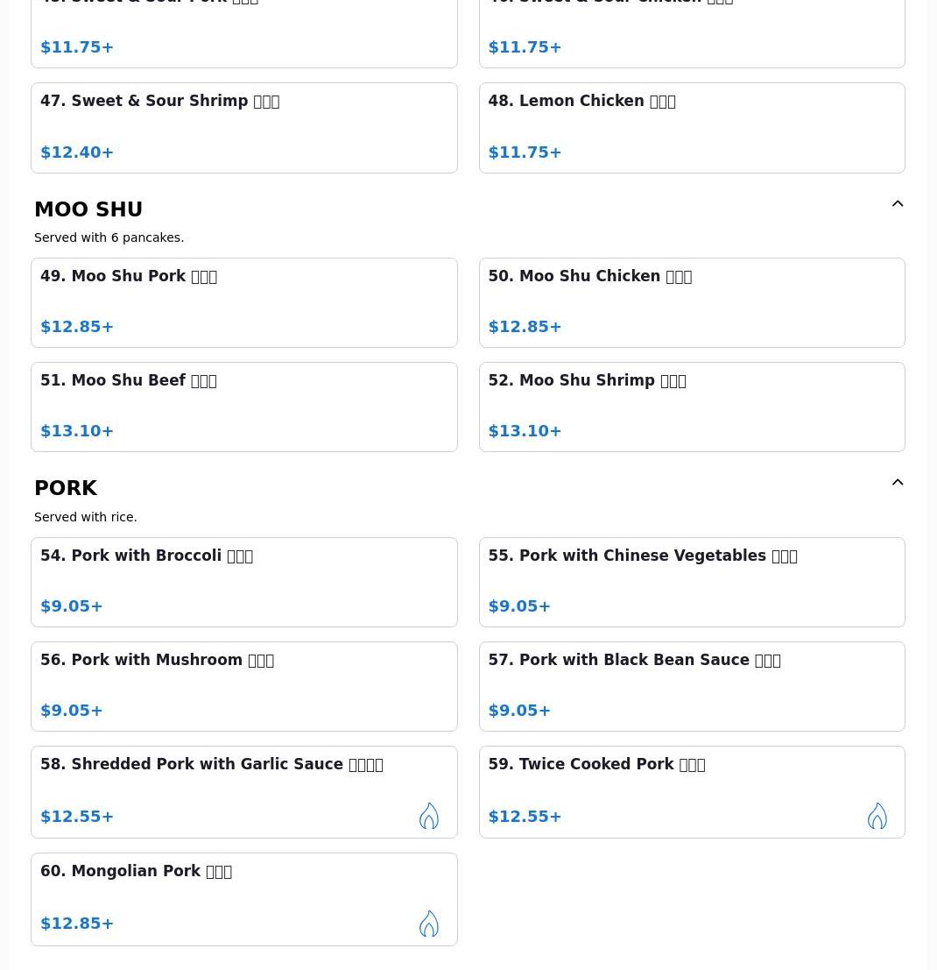This screenshot has width=937, height=970.
Task: Click $12.40+ price of Sweet & Sour Shrimp
Action: pos(77,152)
